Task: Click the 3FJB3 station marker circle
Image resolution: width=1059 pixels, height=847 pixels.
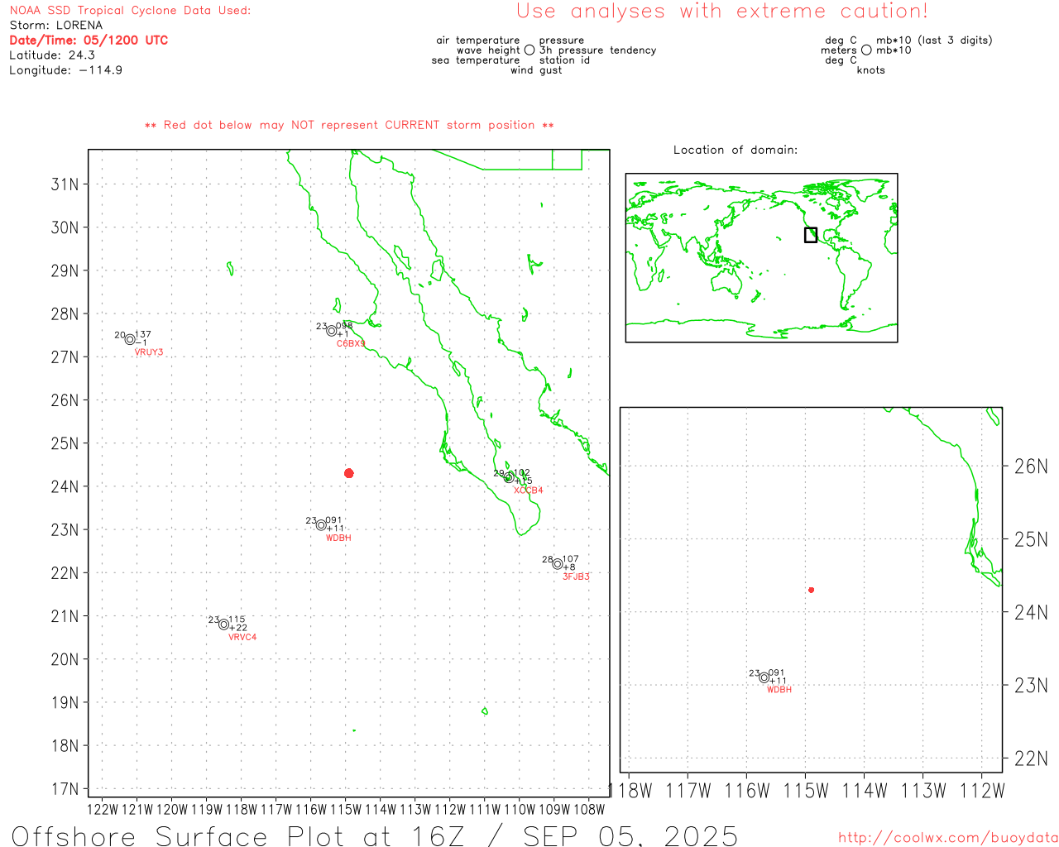Action: (558, 564)
